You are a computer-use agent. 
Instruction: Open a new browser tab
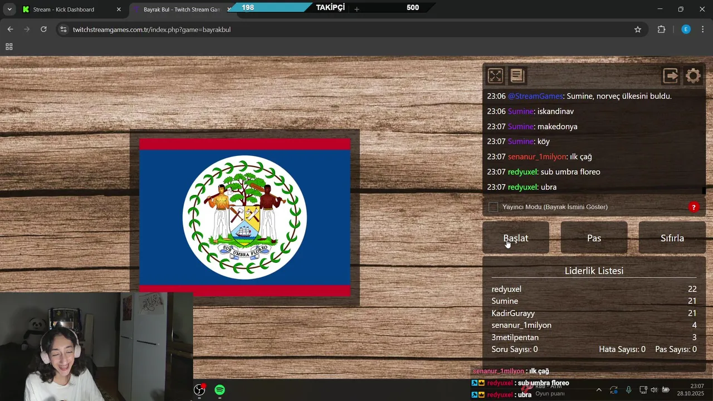tap(356, 9)
